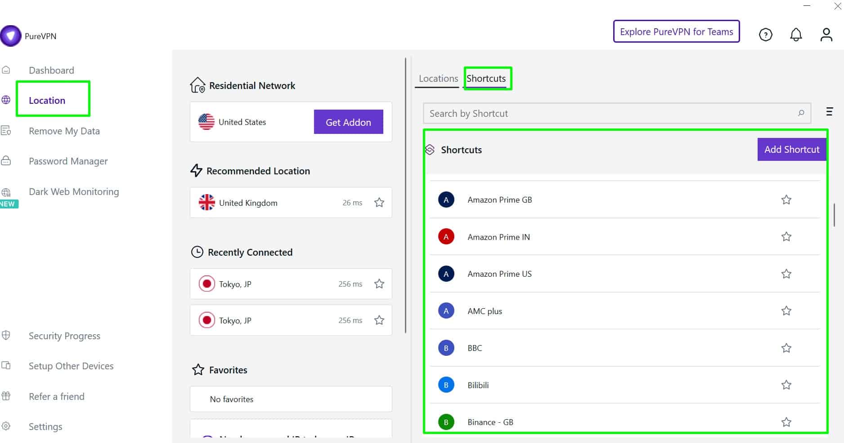Select the AMC plus shortcut row
The width and height of the screenshot is (844, 443).
tap(624, 311)
